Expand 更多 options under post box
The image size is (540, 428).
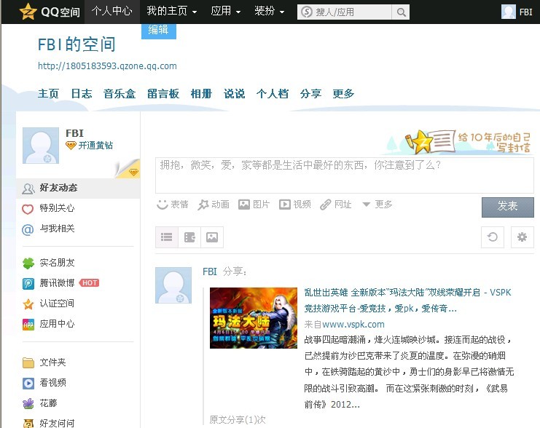[x=377, y=205]
